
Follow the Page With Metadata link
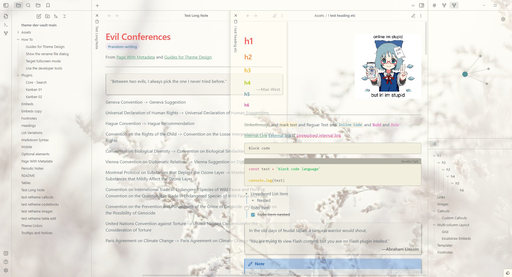(x=135, y=57)
